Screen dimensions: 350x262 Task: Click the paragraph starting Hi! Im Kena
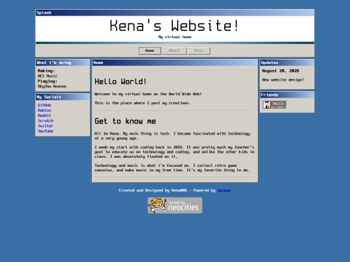[x=172, y=136]
